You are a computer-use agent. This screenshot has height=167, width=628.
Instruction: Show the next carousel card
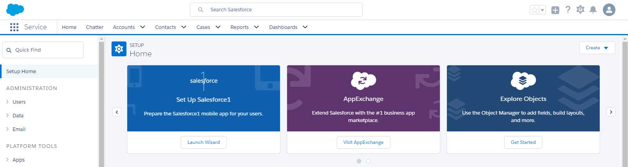tap(611, 112)
